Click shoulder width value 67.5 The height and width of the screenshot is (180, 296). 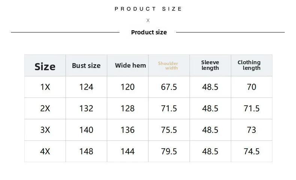tap(169, 87)
